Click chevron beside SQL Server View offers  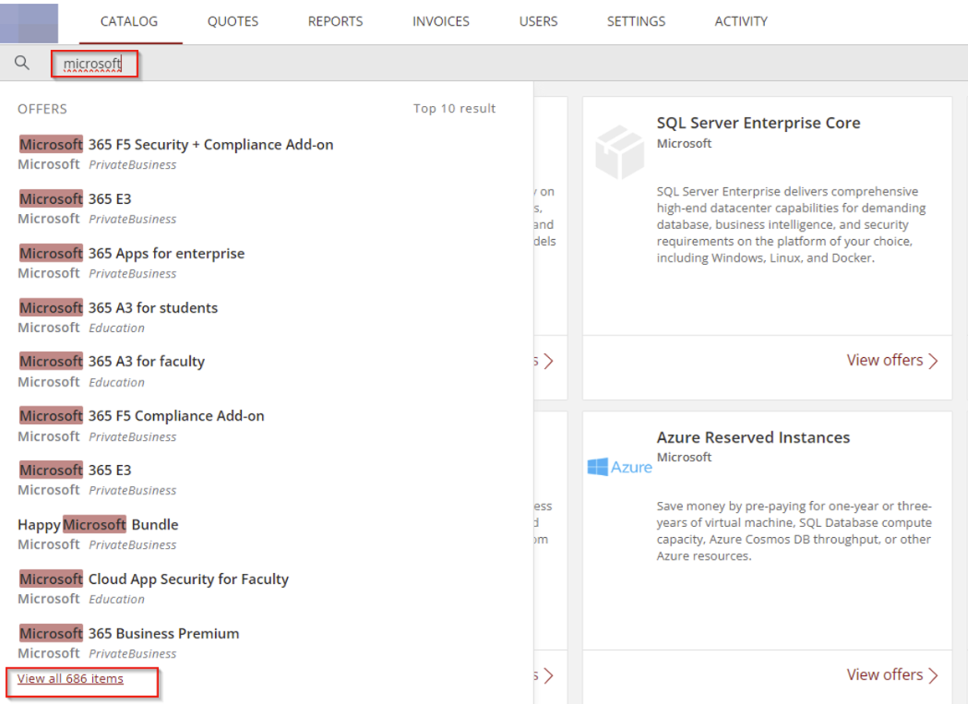pyautogui.click(x=933, y=361)
